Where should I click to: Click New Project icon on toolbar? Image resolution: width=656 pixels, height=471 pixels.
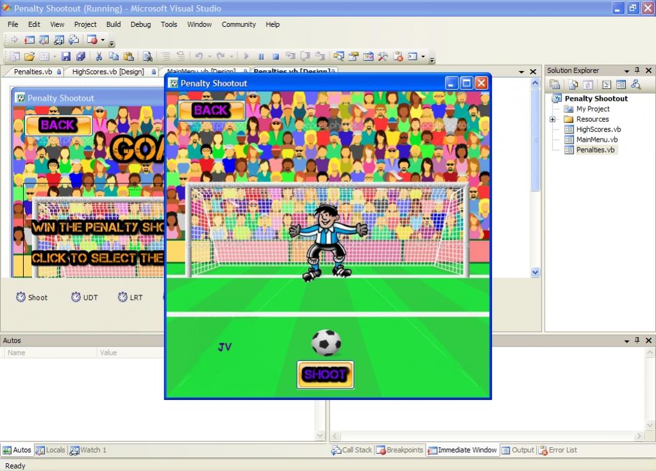pos(15,56)
